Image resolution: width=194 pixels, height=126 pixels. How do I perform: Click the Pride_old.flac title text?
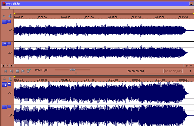click(13, 4)
